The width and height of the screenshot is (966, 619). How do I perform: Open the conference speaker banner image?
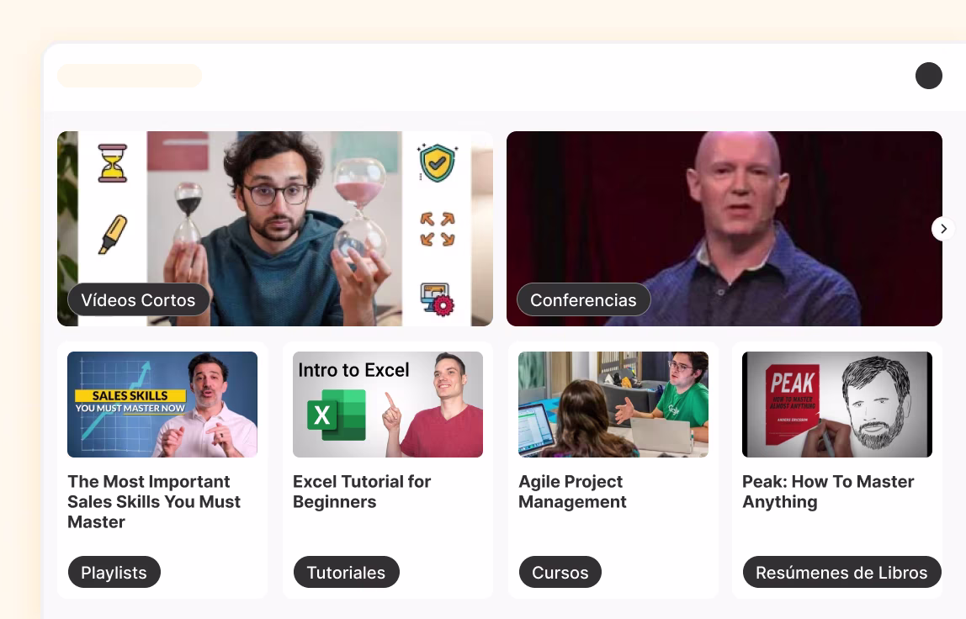(724, 229)
